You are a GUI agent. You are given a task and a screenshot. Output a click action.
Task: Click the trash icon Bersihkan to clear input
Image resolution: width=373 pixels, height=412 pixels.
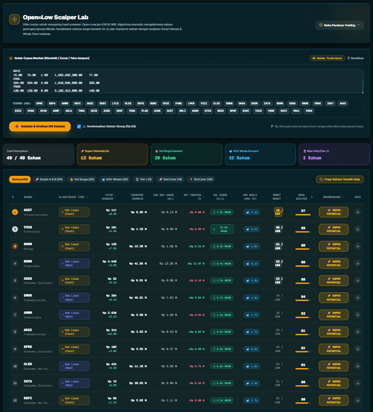pyautogui.click(x=355, y=58)
